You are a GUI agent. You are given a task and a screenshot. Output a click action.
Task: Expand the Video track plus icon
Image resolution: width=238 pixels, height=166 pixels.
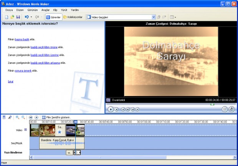pos(26,130)
